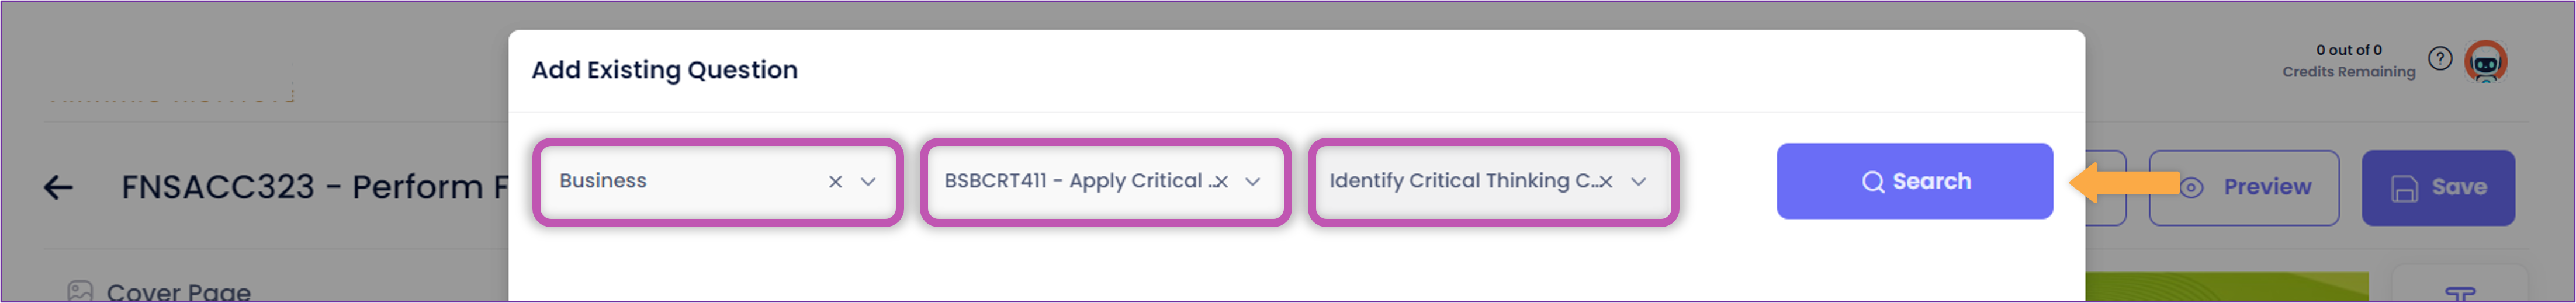
Task: Click the Search button
Action: (x=1914, y=181)
